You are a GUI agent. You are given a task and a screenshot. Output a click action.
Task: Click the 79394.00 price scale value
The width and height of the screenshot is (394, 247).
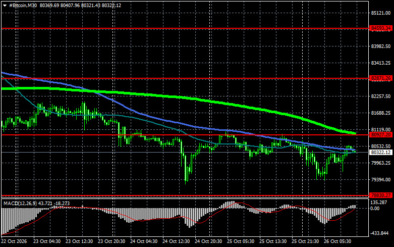pyautogui.click(x=381, y=180)
